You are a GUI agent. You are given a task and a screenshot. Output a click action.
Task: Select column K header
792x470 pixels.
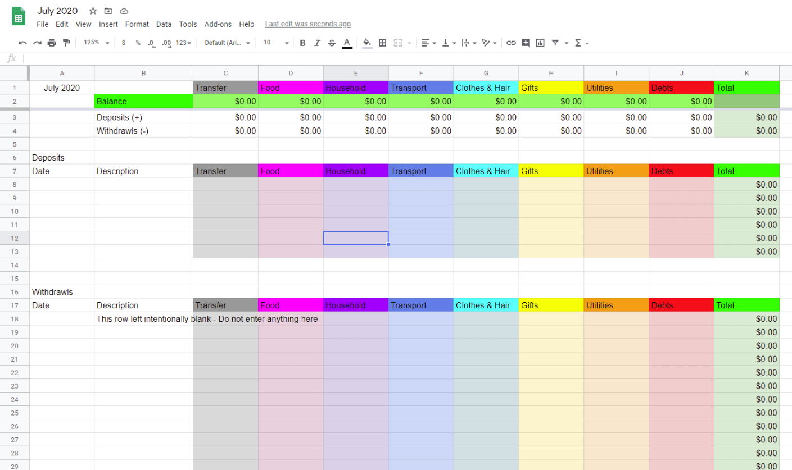pos(747,73)
